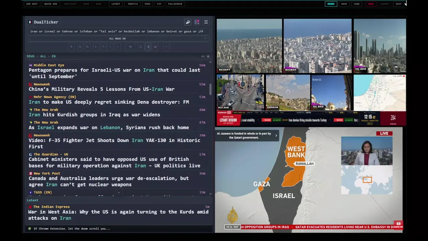Open Iran hits Kurdish groups in Iraq headline
The width and height of the screenshot is (428, 241).
pyautogui.click(x=94, y=115)
